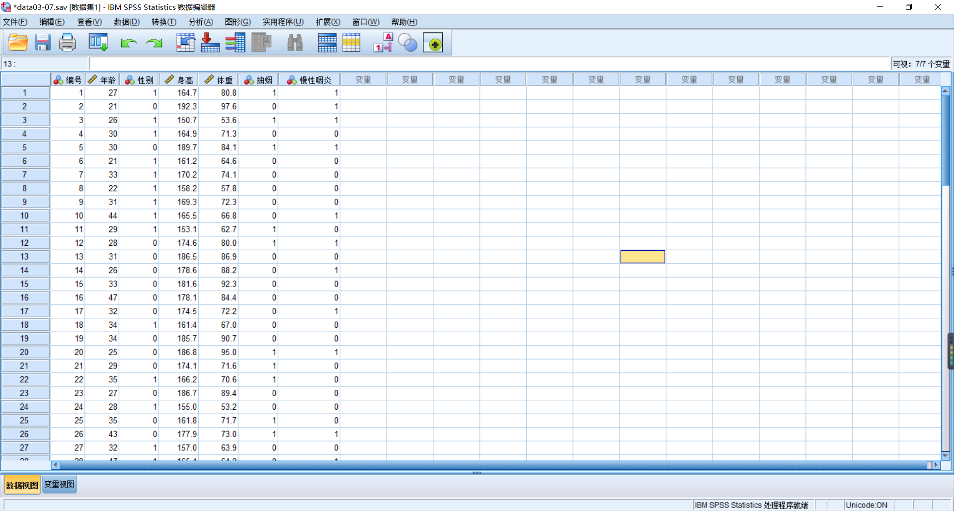Switch to the 数据视图 tab
954x511 pixels.
[22, 485]
